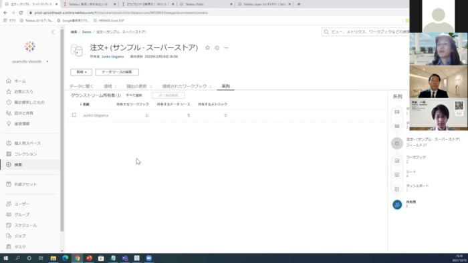Sort by 所有するデータソース column header
Viewport: 468px width, 263px height.
pyautogui.click(x=173, y=104)
